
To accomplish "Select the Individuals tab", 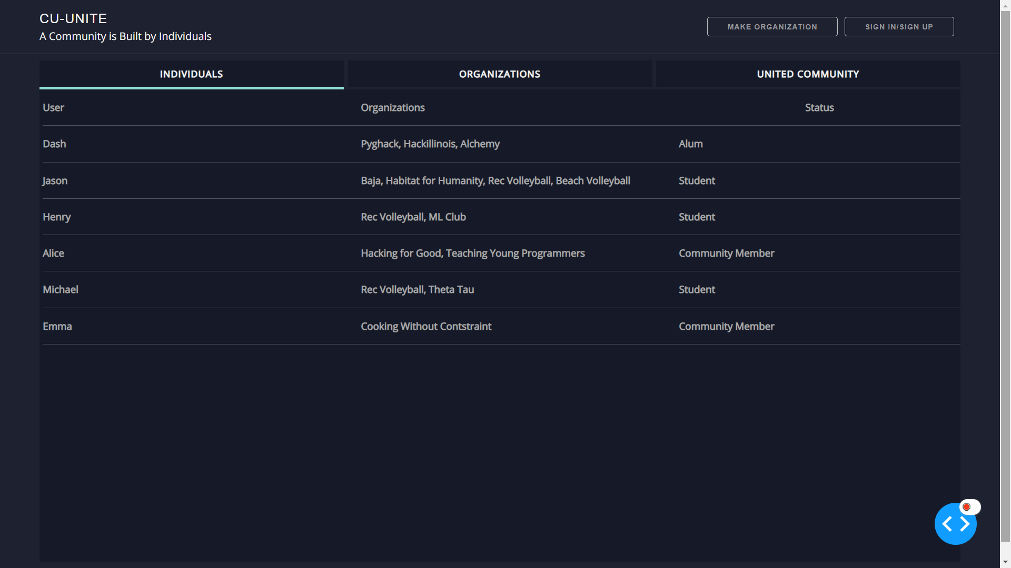I will [191, 74].
